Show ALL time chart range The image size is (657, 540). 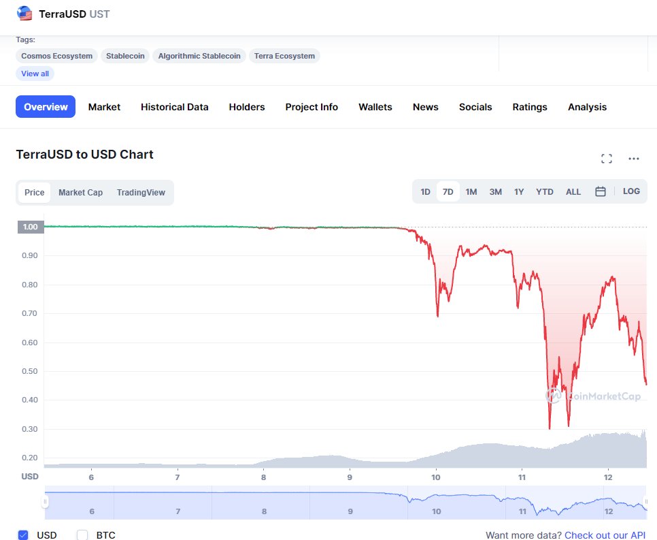coord(573,192)
